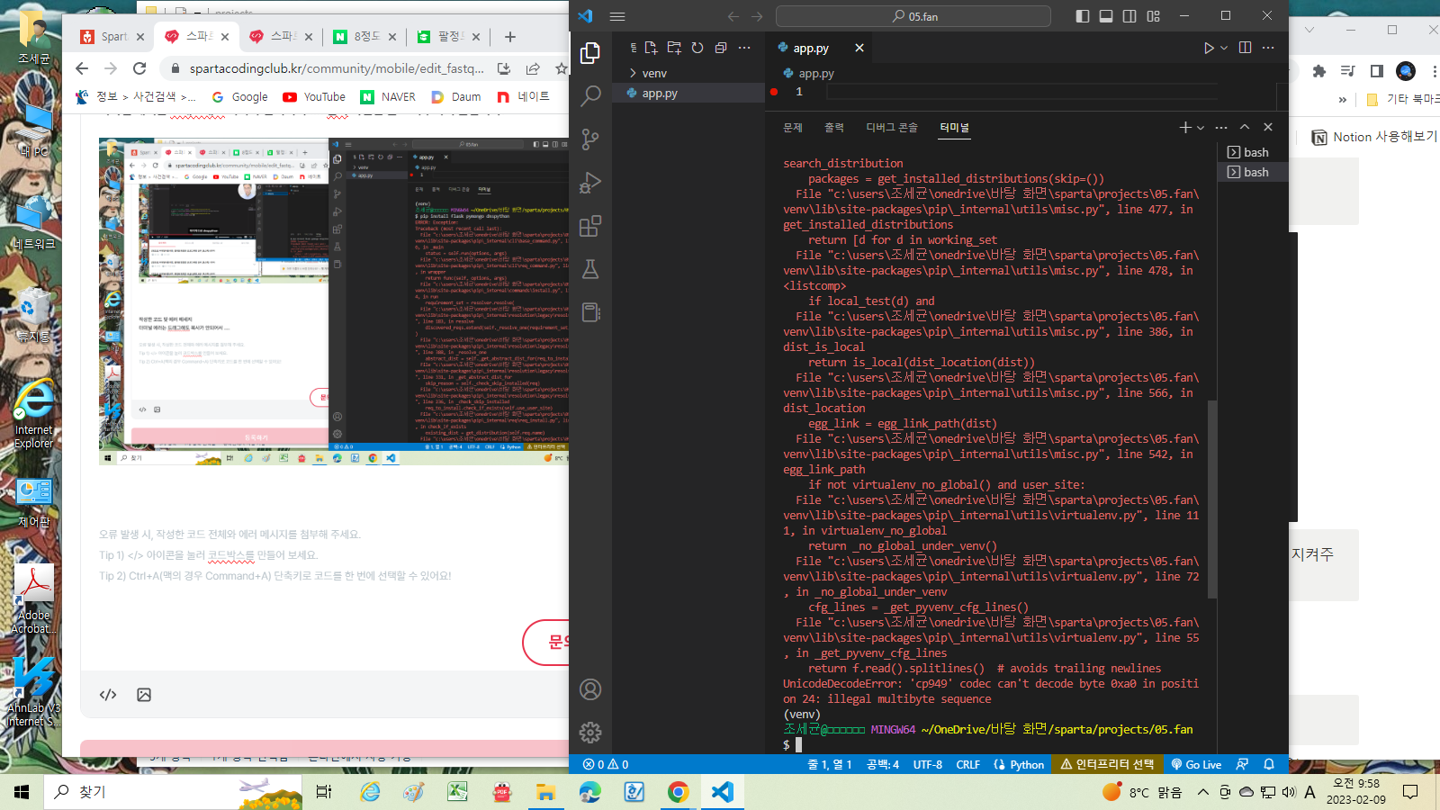Image resolution: width=1440 pixels, height=810 pixels.
Task: Open the Source Control view in VS Code
Action: pyautogui.click(x=590, y=139)
